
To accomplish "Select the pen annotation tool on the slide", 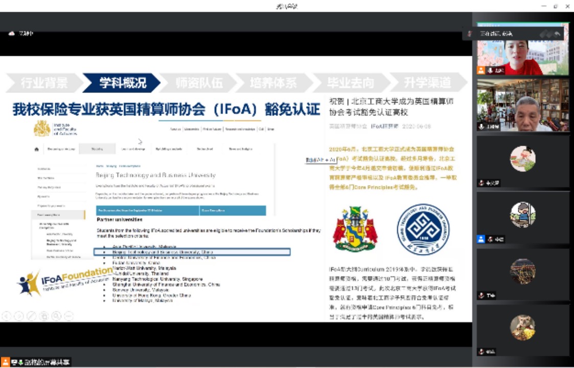I will click(x=32, y=316).
